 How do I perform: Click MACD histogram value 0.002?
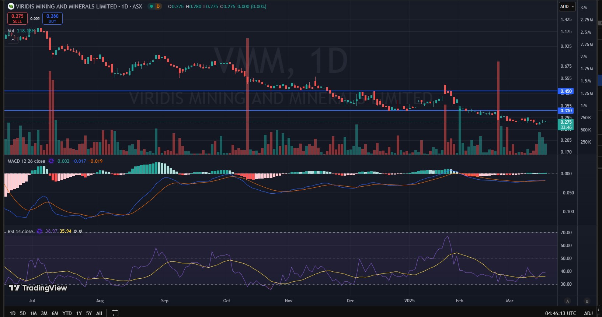pyautogui.click(x=63, y=161)
